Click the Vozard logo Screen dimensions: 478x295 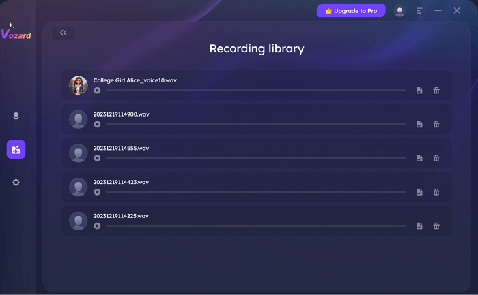click(x=16, y=33)
